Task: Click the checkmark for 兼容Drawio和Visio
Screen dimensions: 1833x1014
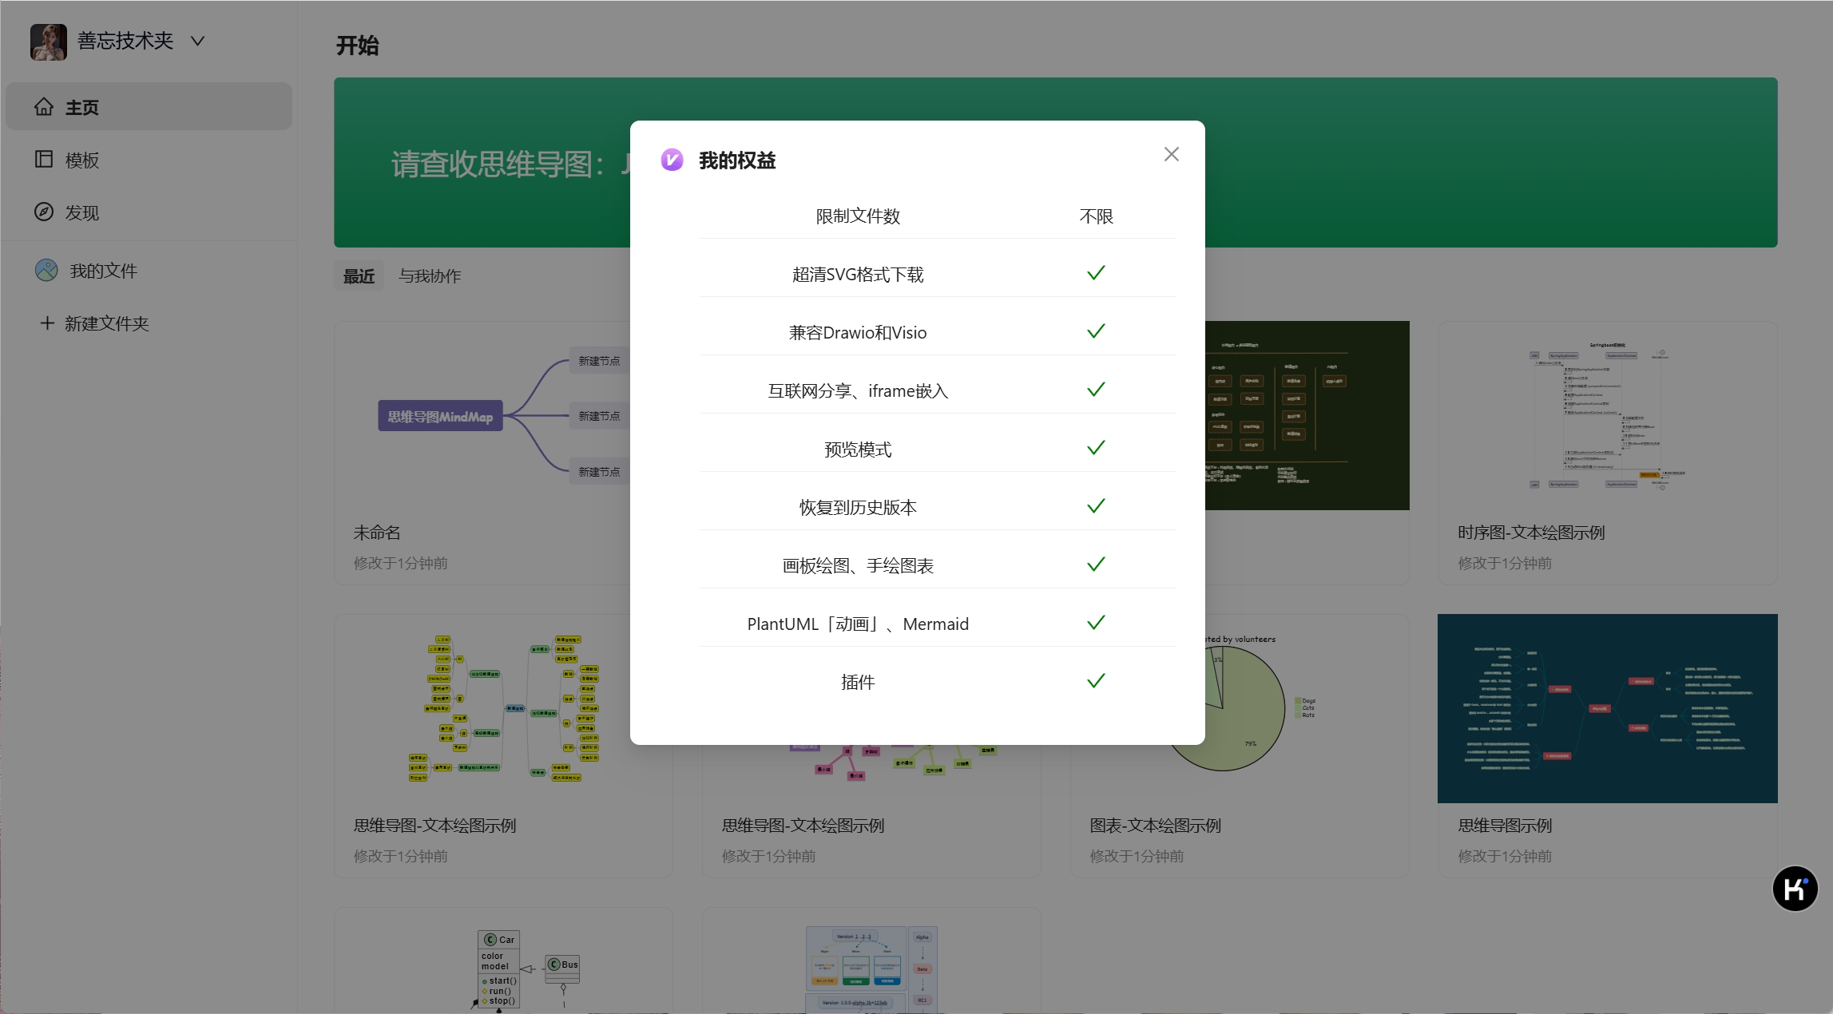Action: click(x=1096, y=331)
